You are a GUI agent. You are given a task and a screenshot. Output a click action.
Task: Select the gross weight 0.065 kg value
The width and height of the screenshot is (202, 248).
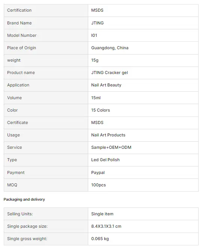coord(100,239)
